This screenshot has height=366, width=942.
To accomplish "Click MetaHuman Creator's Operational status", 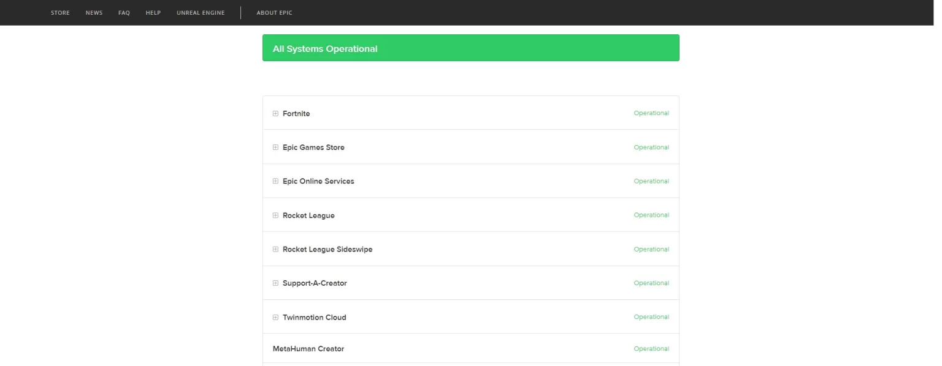I will pos(651,349).
